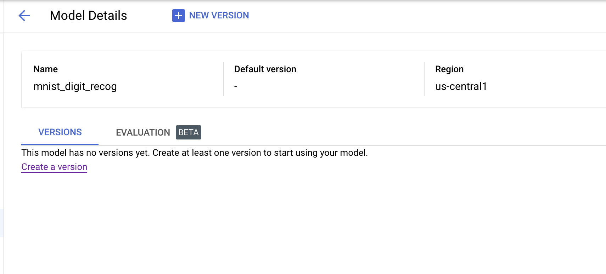Click the plus icon beside NEW VERSION
The width and height of the screenshot is (606, 274).
[x=178, y=16]
